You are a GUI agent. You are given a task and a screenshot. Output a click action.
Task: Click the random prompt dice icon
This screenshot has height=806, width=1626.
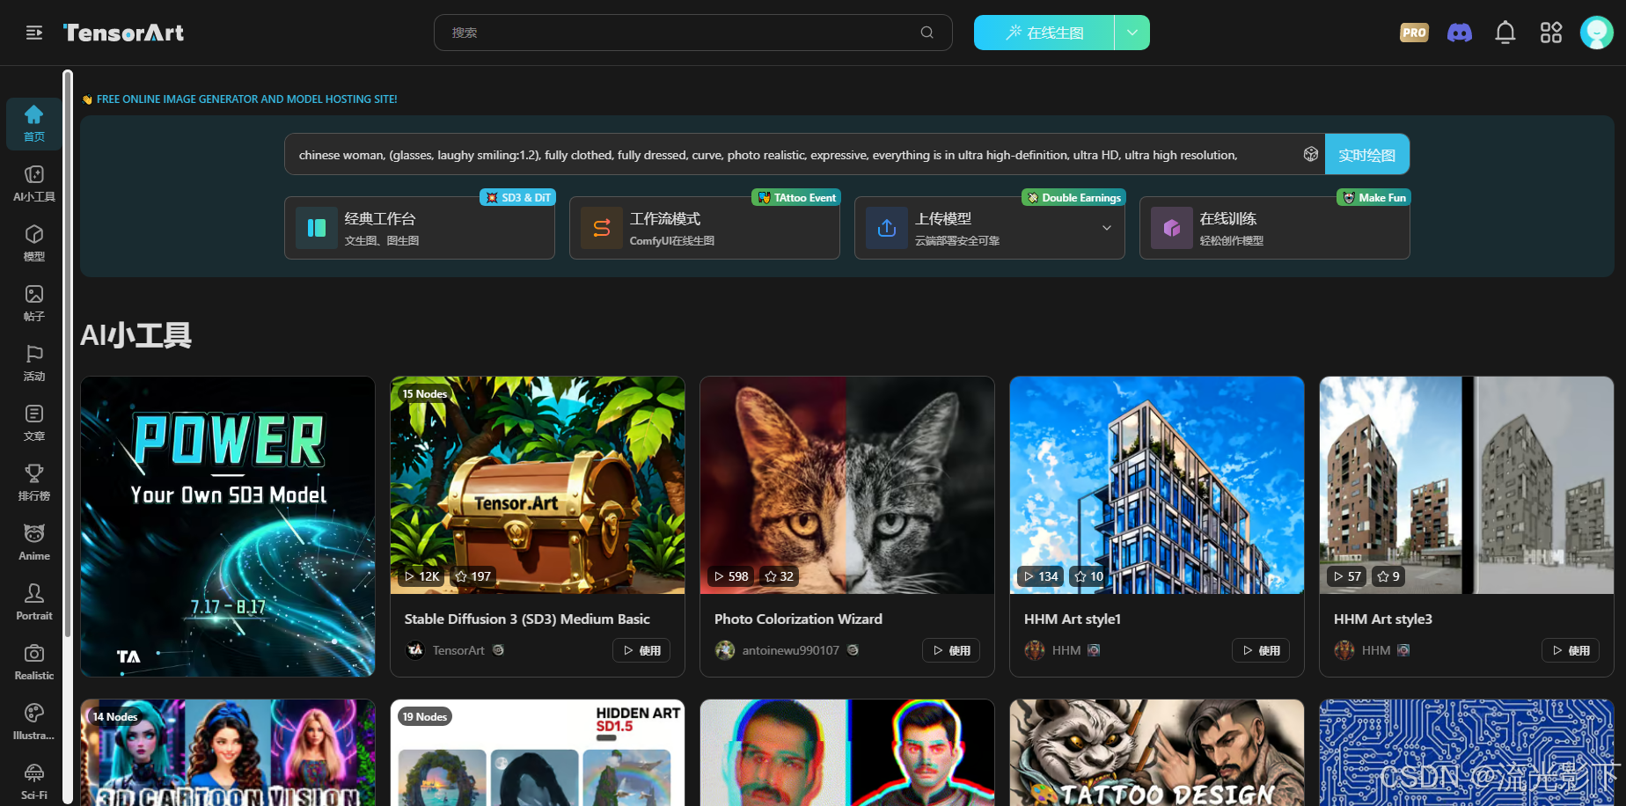(x=1310, y=154)
